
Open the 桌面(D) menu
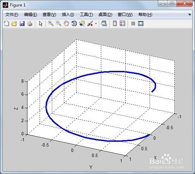click(105, 15)
